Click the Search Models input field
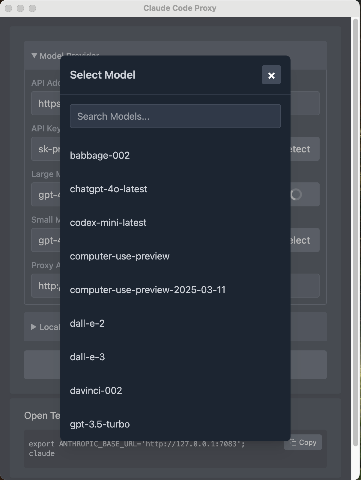361x480 pixels. tap(175, 116)
